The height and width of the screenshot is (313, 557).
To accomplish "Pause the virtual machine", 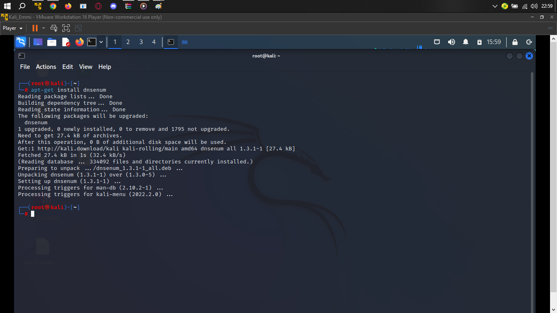I will pyautogui.click(x=35, y=28).
